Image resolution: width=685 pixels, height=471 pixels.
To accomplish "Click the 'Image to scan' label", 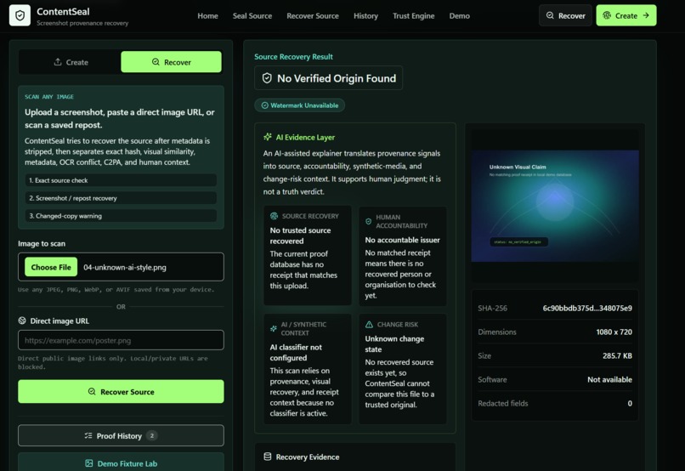I will click(42, 243).
